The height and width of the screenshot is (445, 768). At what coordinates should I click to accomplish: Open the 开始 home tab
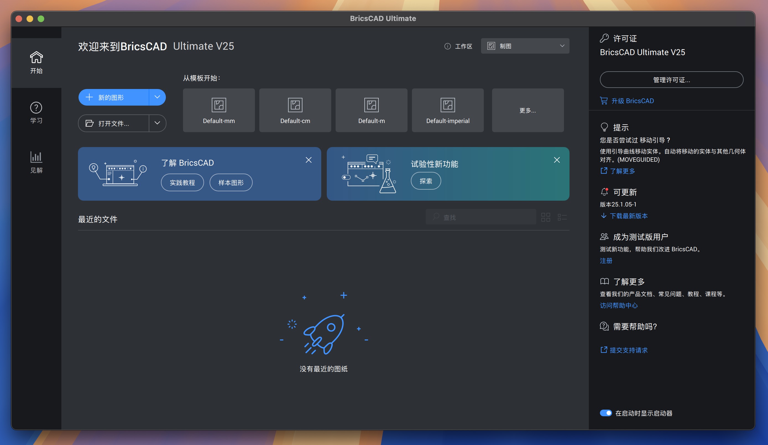(x=36, y=62)
